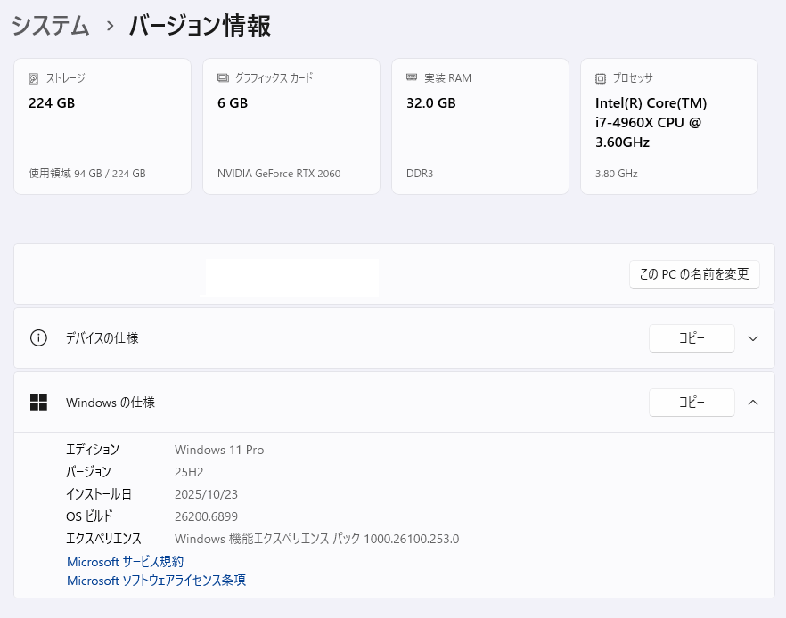Click the breadcrumb arrow after システム
The width and height of the screenshot is (786, 618).
point(110,27)
